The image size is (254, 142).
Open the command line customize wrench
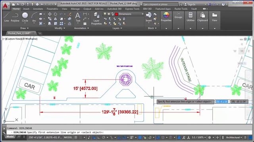coord(4,133)
